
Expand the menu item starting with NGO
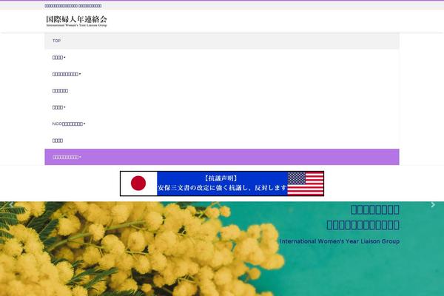pyautogui.click(x=222, y=124)
